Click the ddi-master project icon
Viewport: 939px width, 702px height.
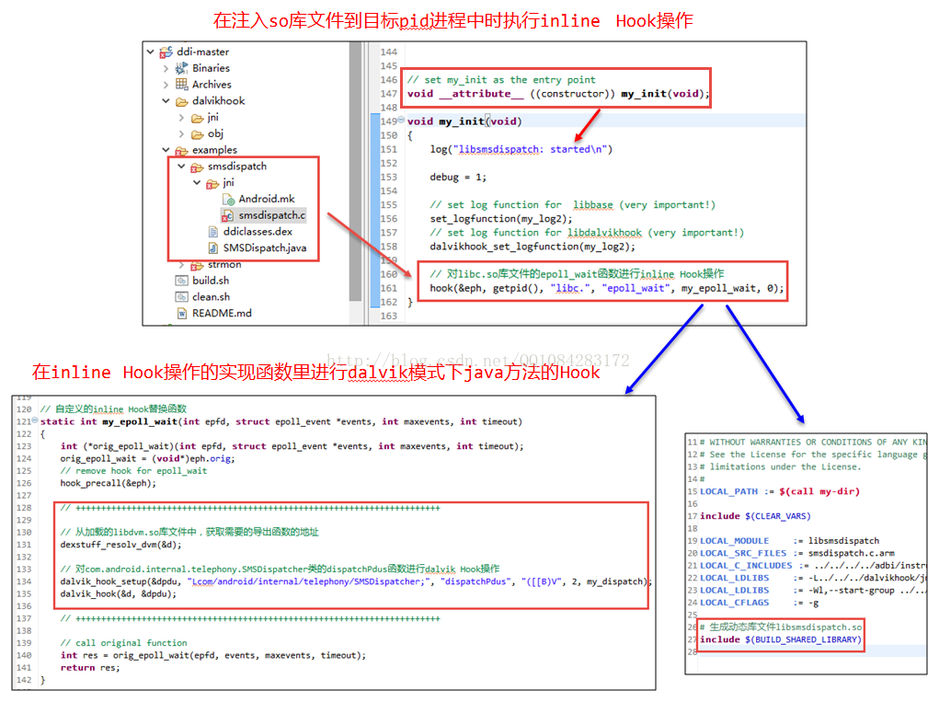pos(166,52)
